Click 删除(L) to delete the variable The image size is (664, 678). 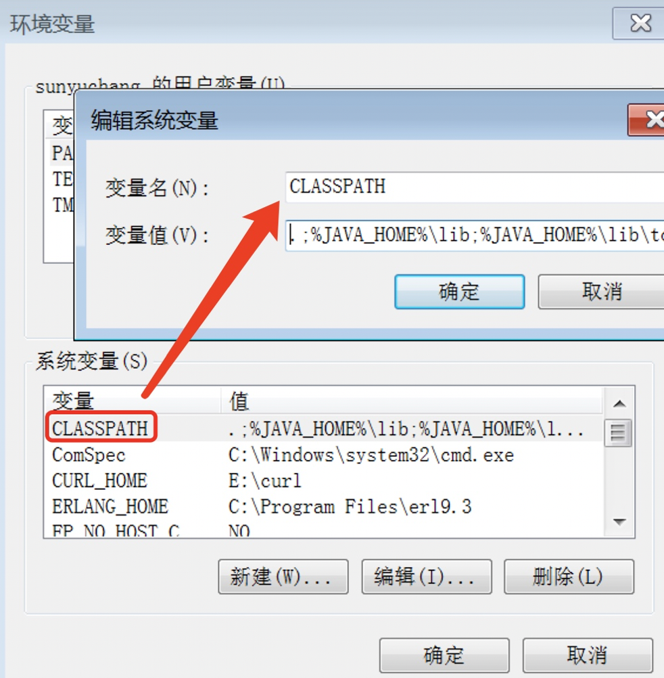[569, 577]
